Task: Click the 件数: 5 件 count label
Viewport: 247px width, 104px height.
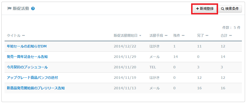Action: (231, 28)
